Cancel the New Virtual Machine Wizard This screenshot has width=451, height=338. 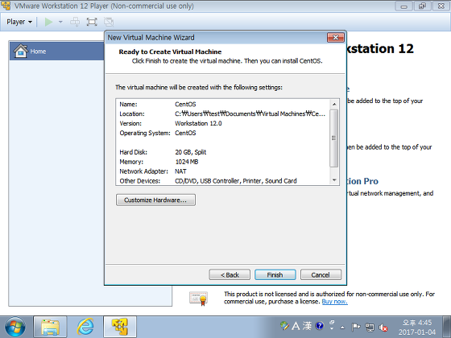pyautogui.click(x=321, y=274)
